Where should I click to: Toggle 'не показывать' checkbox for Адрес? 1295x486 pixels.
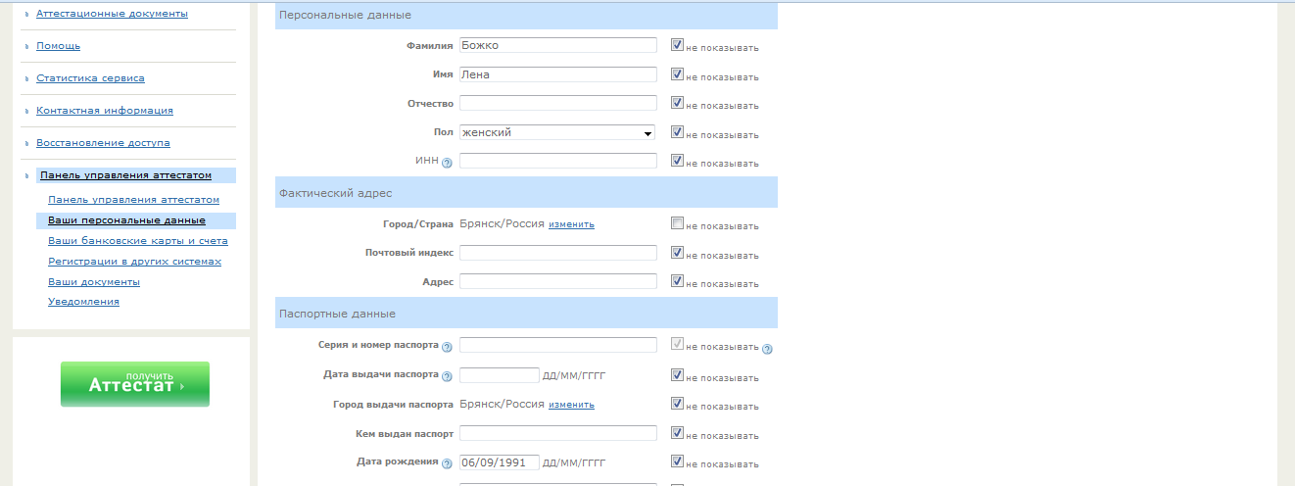677,281
